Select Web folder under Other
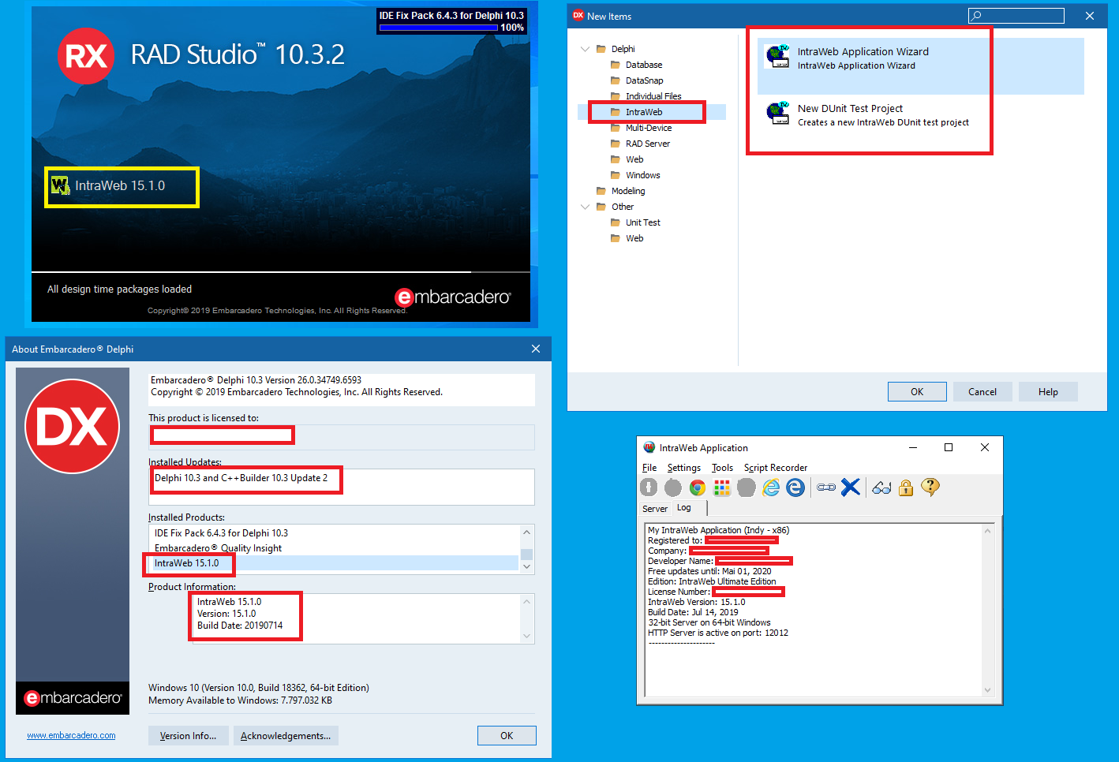 634,238
